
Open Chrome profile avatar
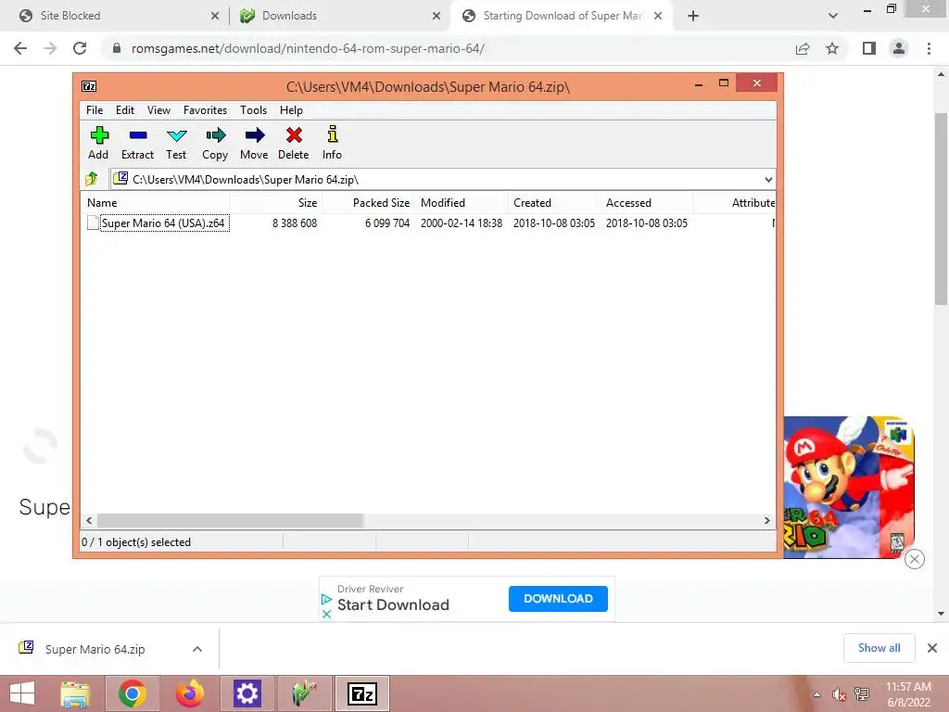[x=899, y=48]
